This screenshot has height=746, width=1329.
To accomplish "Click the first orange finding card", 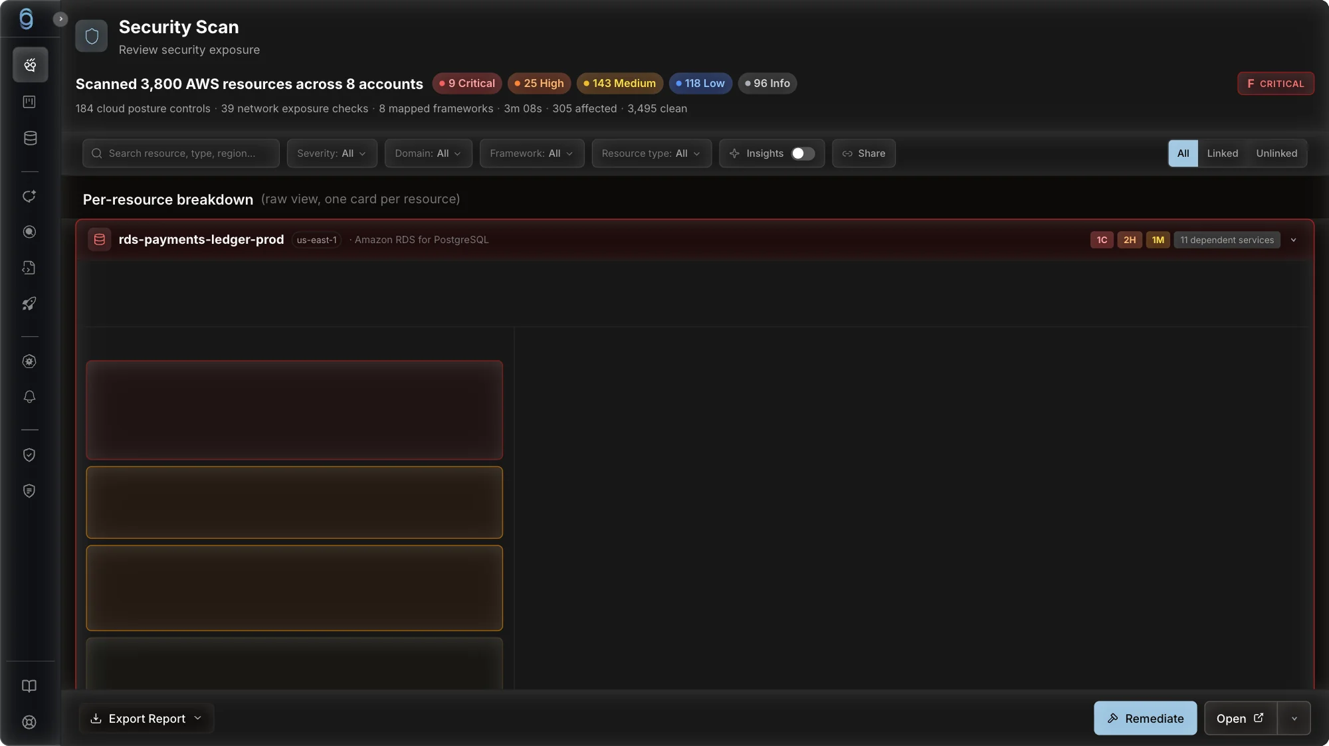I will [x=294, y=502].
